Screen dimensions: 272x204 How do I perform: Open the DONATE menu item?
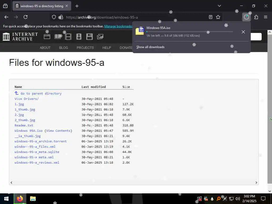126,48
